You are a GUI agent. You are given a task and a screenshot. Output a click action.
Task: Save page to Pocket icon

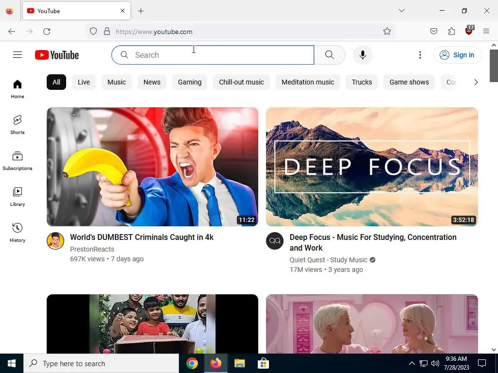[434, 32]
